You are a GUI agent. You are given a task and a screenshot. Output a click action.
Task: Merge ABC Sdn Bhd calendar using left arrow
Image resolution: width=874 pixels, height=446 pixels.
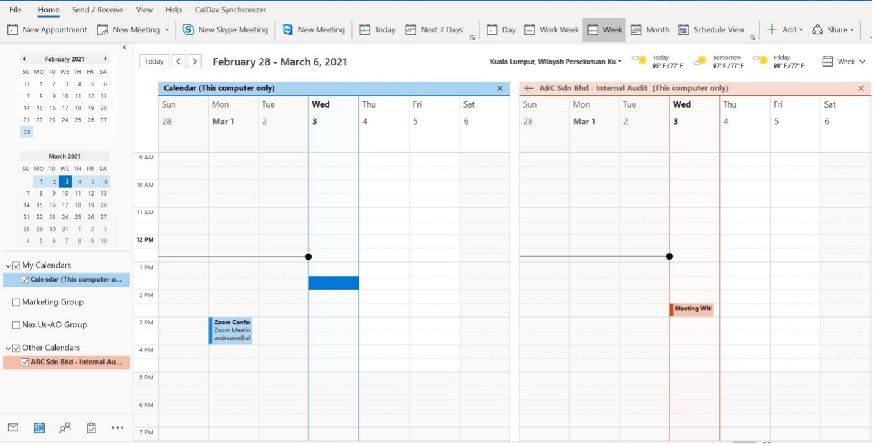coord(529,88)
